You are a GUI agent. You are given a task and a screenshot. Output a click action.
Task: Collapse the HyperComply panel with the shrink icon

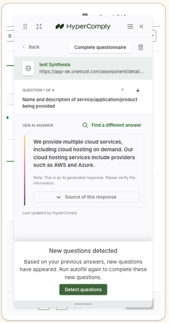tap(39, 27)
